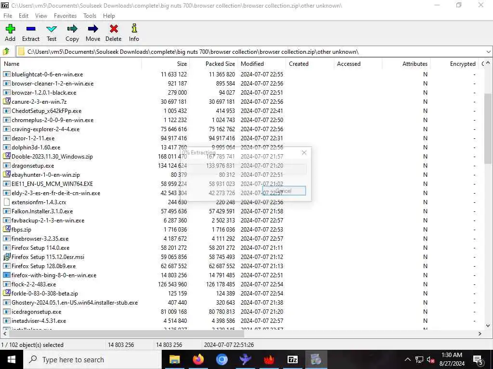Open the View menu
The image size is (493, 369).
point(41,16)
